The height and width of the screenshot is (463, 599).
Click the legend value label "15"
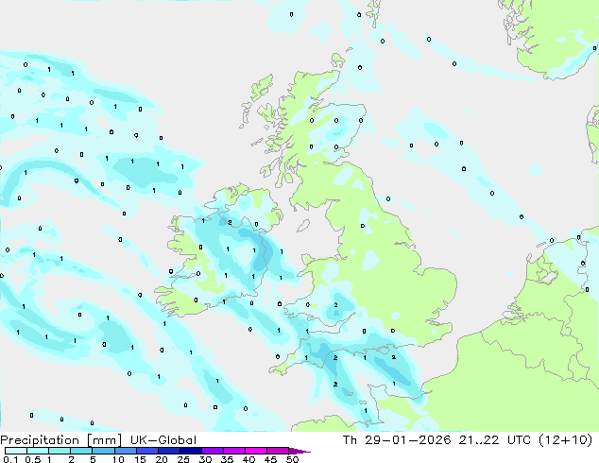140,459
